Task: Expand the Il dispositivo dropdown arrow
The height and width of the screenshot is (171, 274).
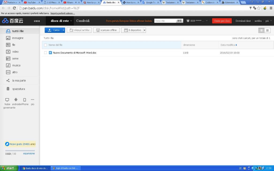Action: (x=144, y=30)
